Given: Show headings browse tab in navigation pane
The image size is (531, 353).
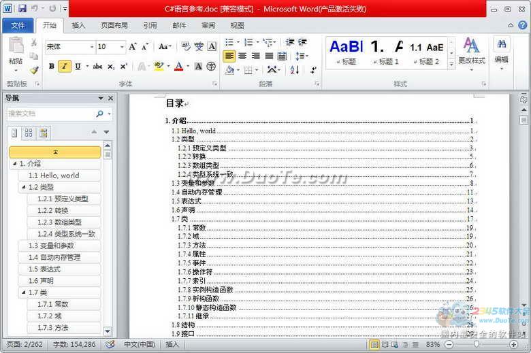Looking at the screenshot, I should [14, 133].
